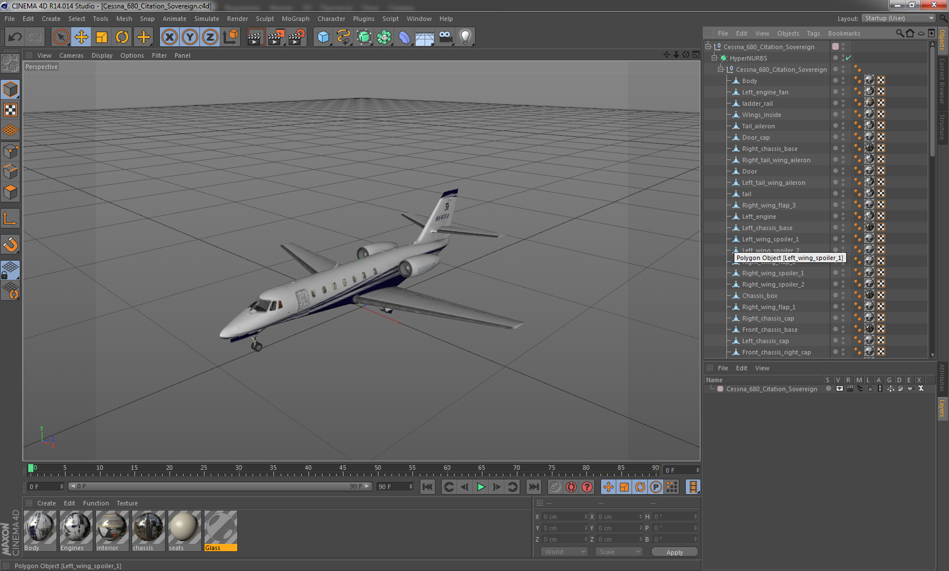Render to Picture Viewer
Screen dimensions: 949x571
click(276, 37)
